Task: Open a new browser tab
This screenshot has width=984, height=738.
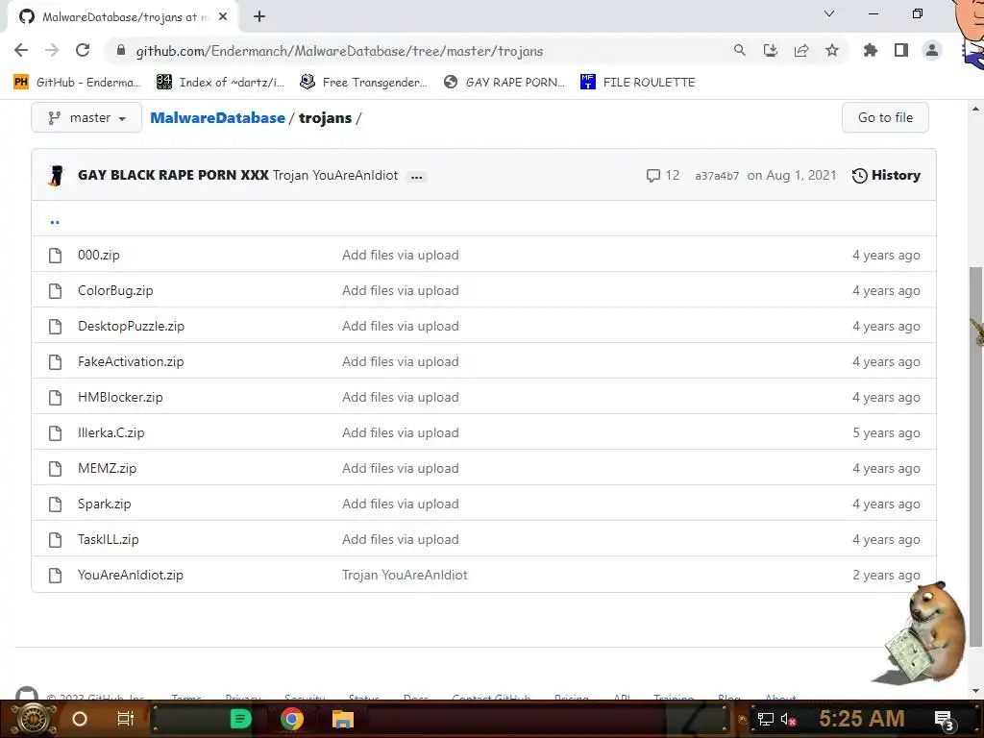Action: pos(259,16)
